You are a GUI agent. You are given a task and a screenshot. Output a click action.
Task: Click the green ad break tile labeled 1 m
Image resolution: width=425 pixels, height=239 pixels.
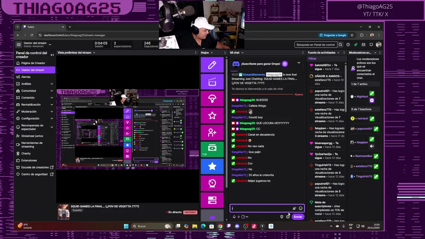(212, 149)
